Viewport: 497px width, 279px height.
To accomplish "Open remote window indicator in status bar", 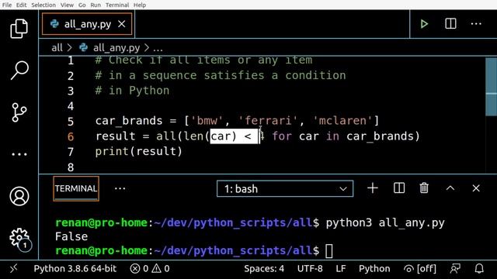I will [x=13, y=269].
